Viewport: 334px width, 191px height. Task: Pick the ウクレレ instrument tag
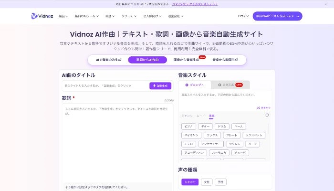(x=235, y=144)
